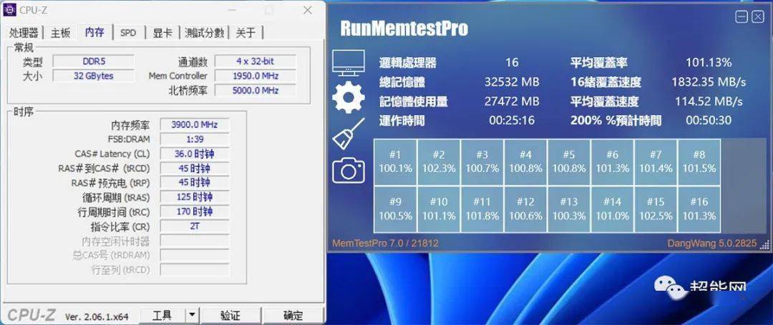Click RunMemtestPro resize grip at corner
The image size is (773, 325).
point(764,244)
